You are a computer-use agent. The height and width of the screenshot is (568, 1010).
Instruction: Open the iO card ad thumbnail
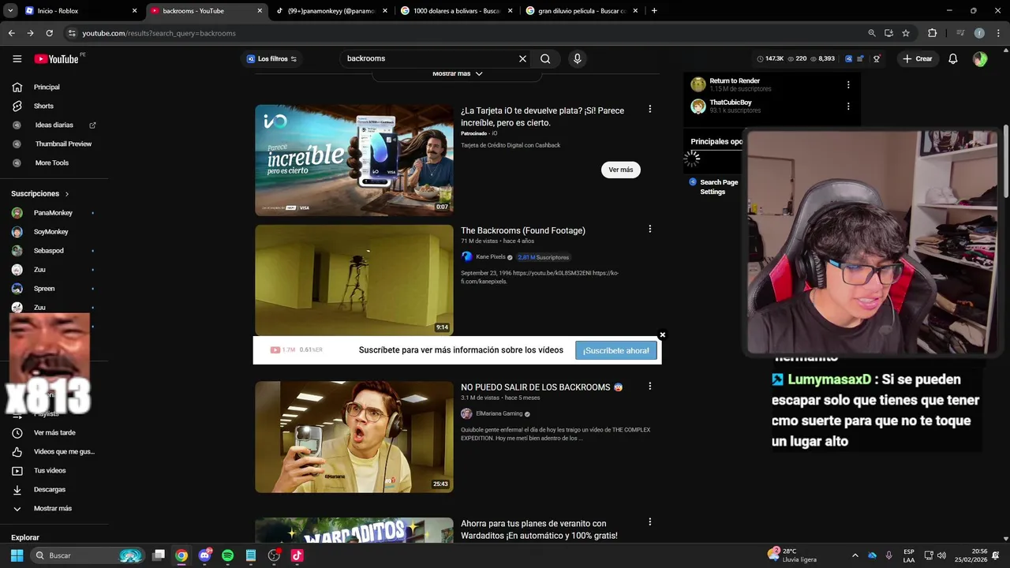353,160
